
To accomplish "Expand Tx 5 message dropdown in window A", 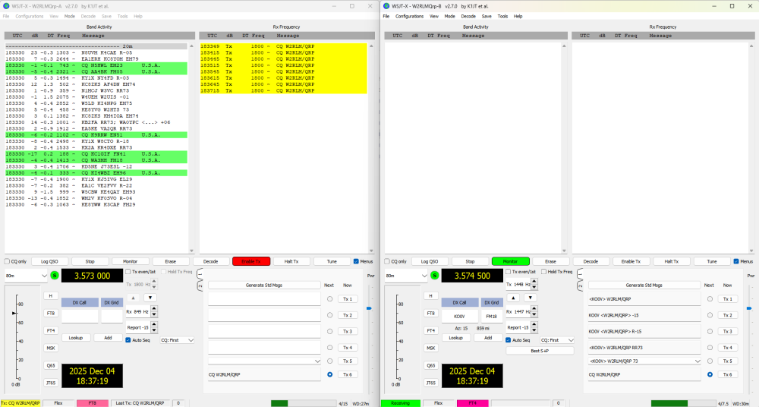I will tap(317, 361).
